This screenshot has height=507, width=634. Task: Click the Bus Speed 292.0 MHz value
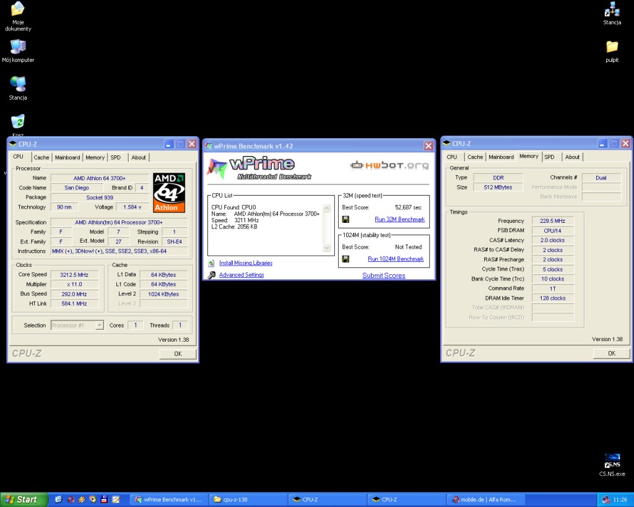pyautogui.click(x=74, y=294)
